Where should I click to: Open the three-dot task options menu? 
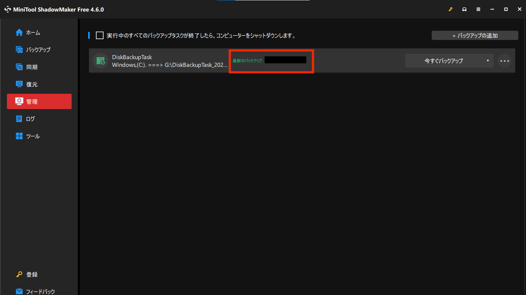click(504, 61)
